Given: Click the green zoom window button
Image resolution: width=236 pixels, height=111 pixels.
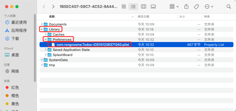Looking at the screenshot, I should click(17, 7).
